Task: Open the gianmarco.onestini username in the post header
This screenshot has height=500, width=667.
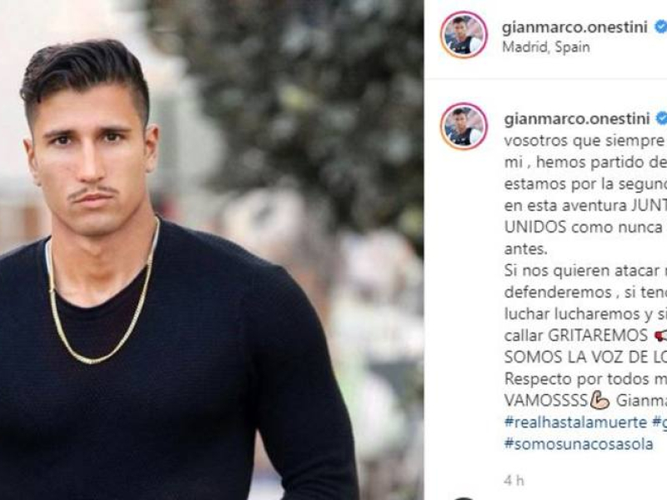Action: coord(574,27)
